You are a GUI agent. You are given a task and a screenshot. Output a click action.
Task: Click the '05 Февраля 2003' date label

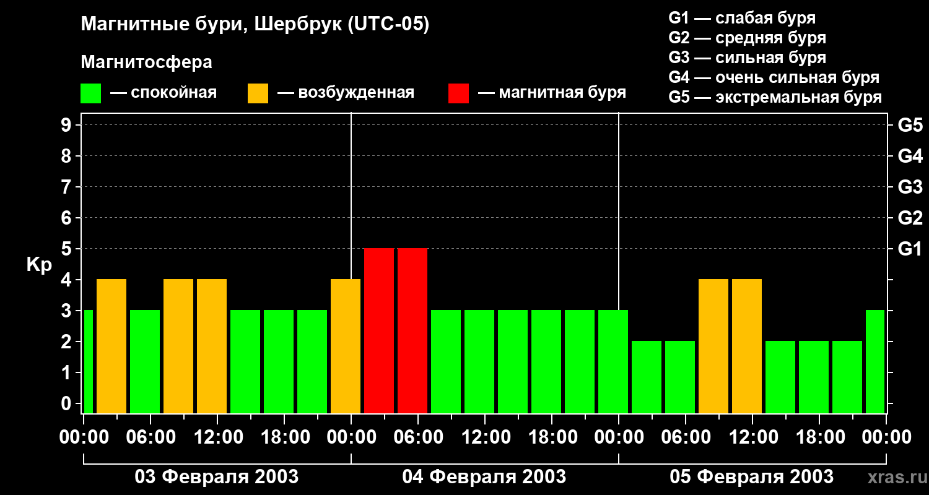coord(752,477)
